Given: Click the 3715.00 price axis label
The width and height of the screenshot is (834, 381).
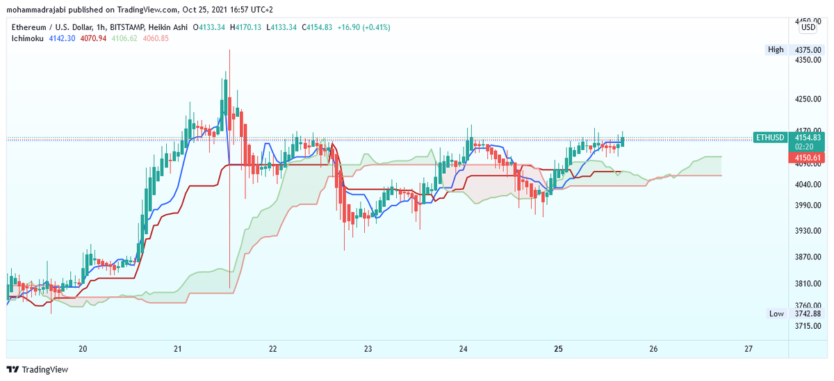Looking at the screenshot, I should 809,326.
